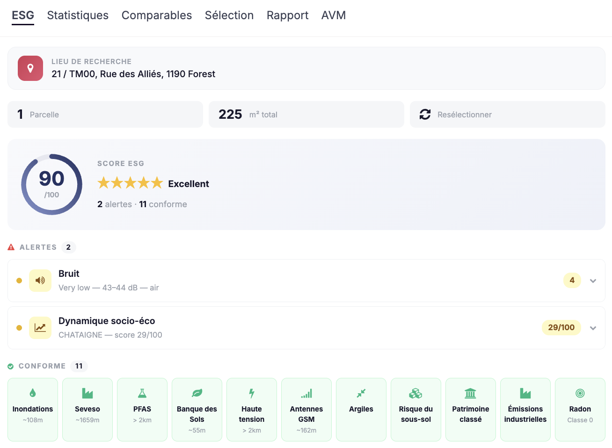Open the Comparables tab
This screenshot has width=612, height=448.
(157, 15)
